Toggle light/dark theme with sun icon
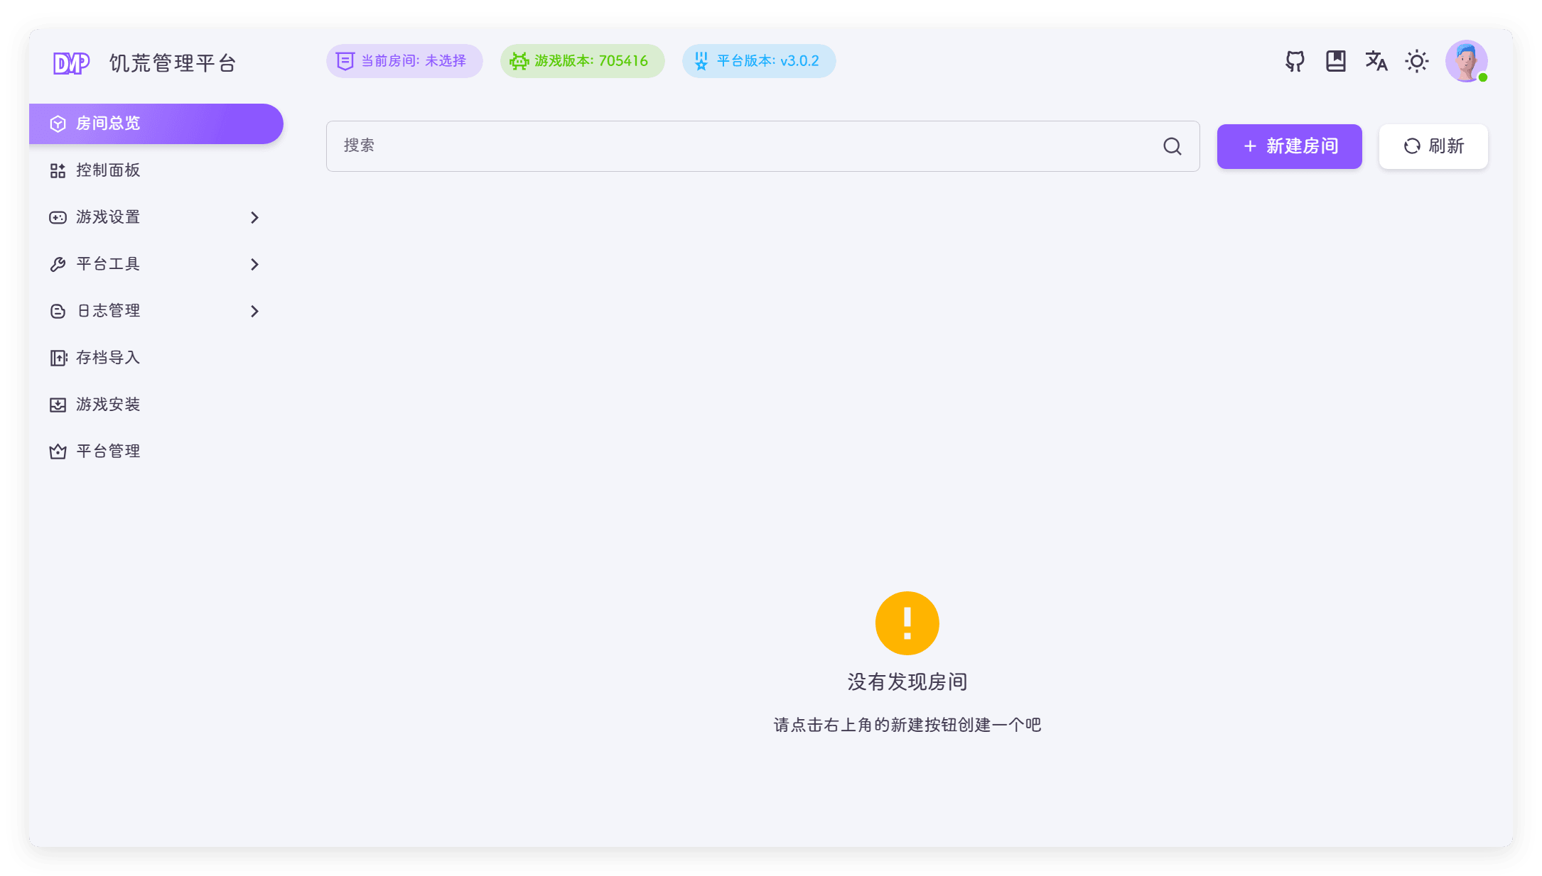Image resolution: width=1542 pixels, height=876 pixels. 1416,62
